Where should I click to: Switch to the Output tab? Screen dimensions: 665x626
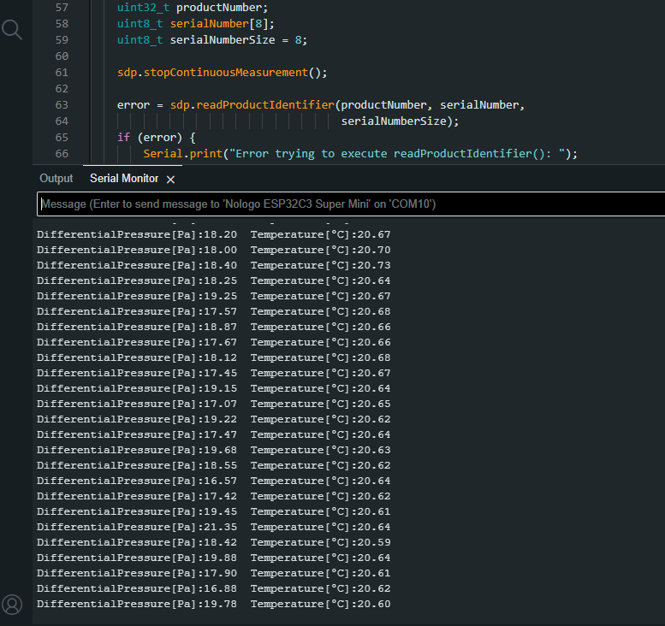[x=56, y=179]
